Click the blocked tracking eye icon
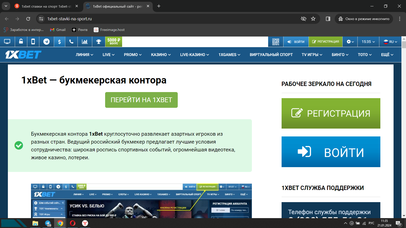This screenshot has height=228, width=406. [x=303, y=19]
